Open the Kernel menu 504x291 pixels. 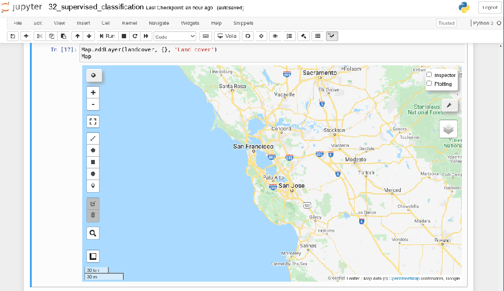click(x=129, y=23)
